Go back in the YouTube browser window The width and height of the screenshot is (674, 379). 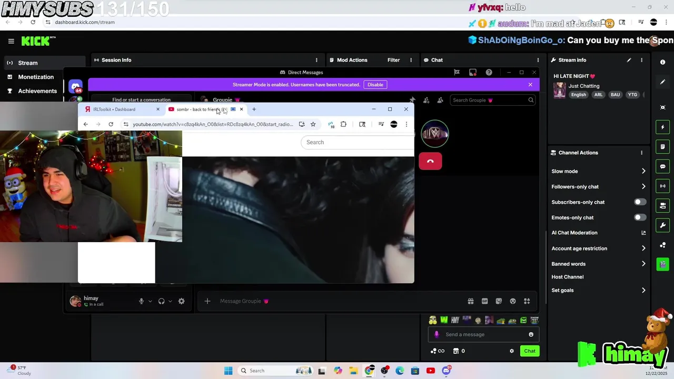[85, 124]
